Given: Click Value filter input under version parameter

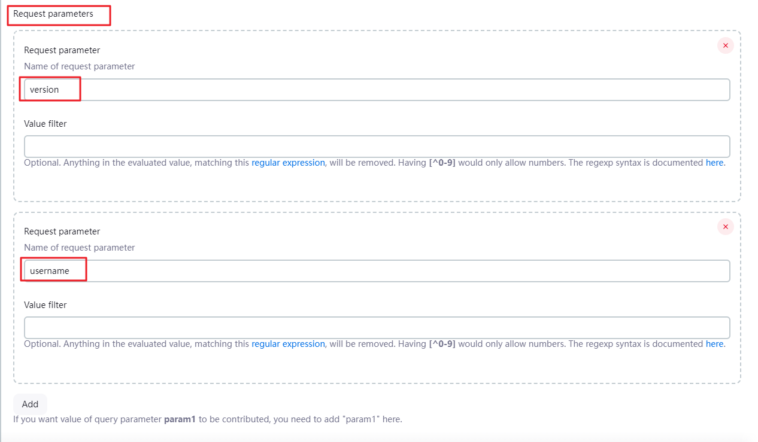Looking at the screenshot, I should click(377, 147).
